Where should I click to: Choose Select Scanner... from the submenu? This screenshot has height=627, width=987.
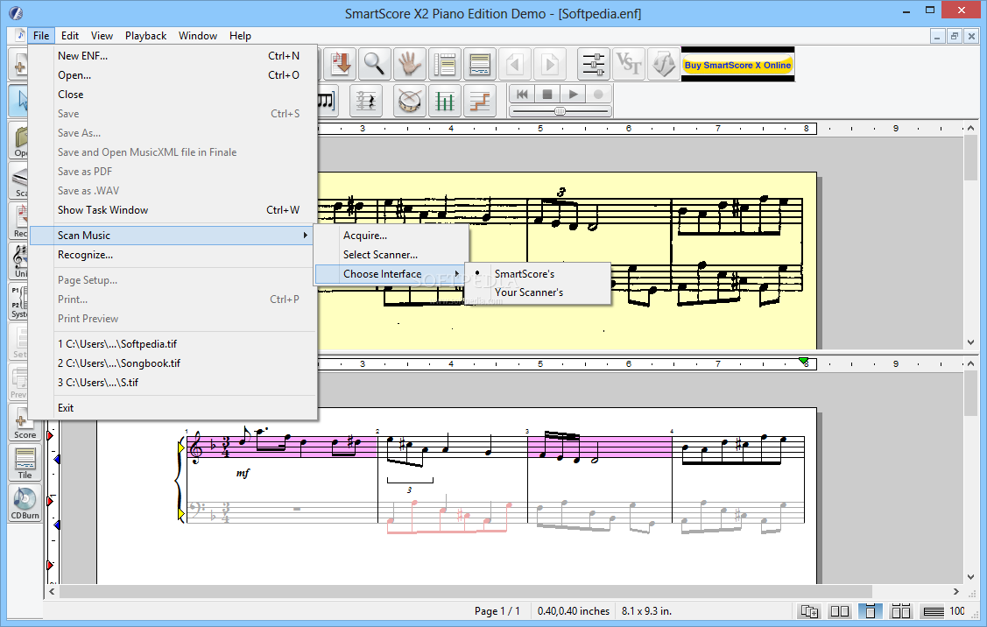tap(391, 254)
